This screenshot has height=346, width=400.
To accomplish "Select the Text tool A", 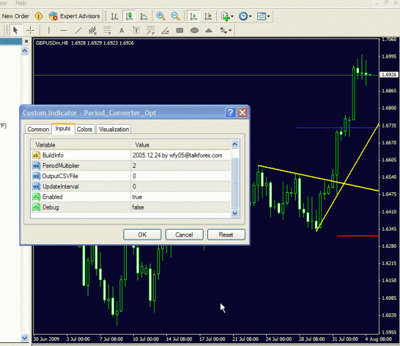I will [122, 30].
